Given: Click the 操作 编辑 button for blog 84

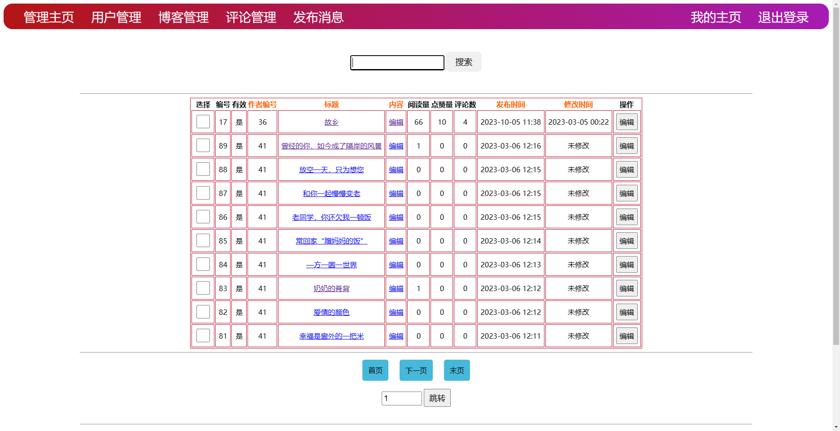Looking at the screenshot, I should tap(627, 265).
